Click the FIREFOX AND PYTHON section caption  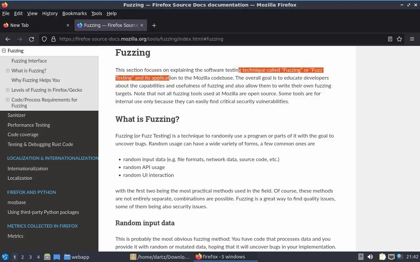pyautogui.click(x=31, y=192)
